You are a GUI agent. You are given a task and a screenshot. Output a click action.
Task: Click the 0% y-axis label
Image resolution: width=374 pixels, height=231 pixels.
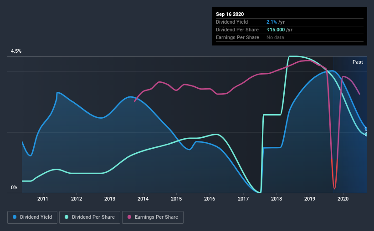(x=14, y=188)
